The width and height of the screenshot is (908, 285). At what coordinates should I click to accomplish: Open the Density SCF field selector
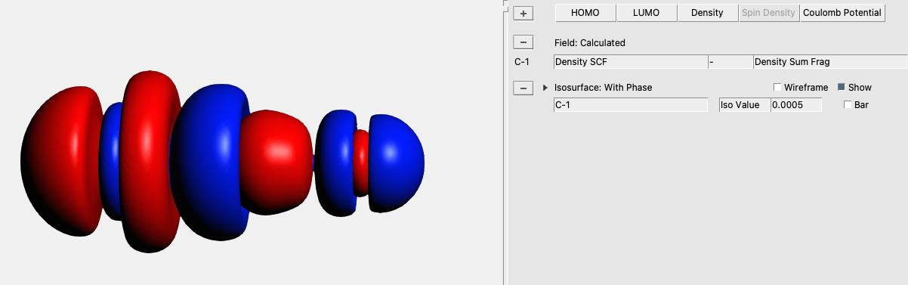pos(631,62)
